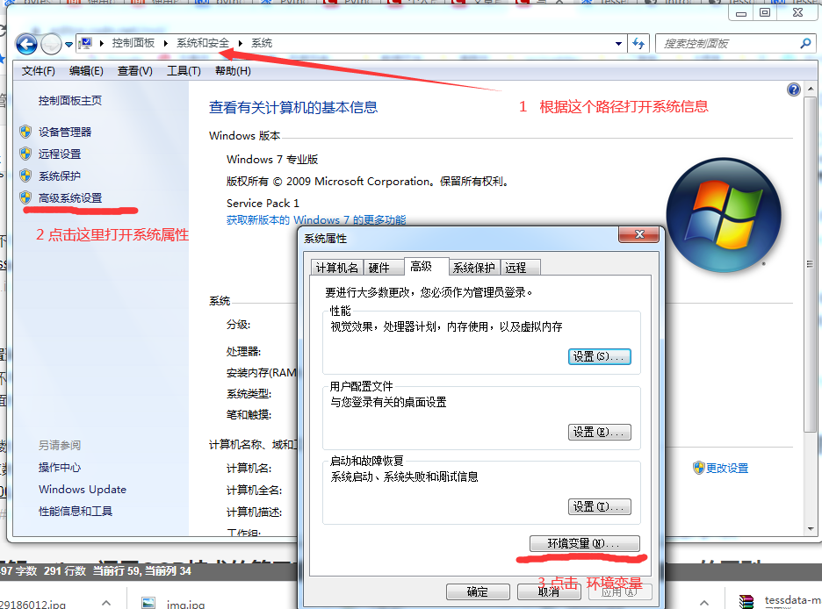Switch to the 计算机名 tab
Viewport: 822px width, 609px height.
tap(336, 268)
